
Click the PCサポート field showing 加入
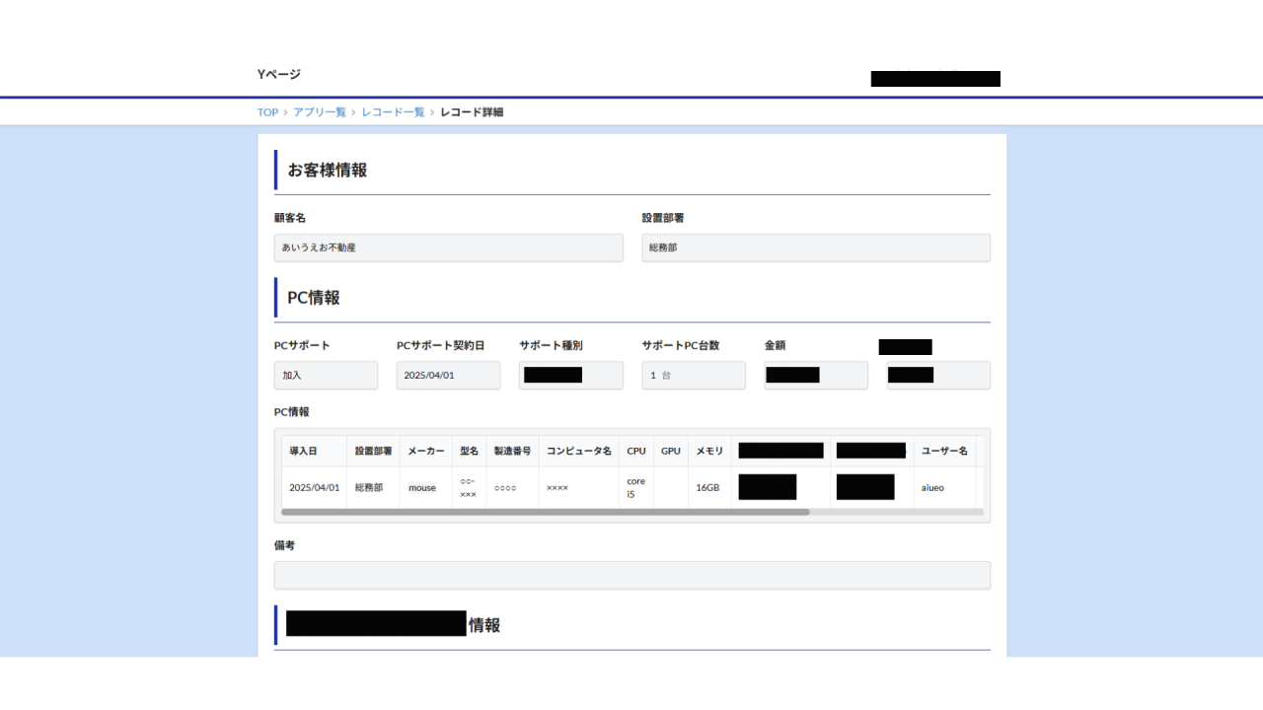326,376
